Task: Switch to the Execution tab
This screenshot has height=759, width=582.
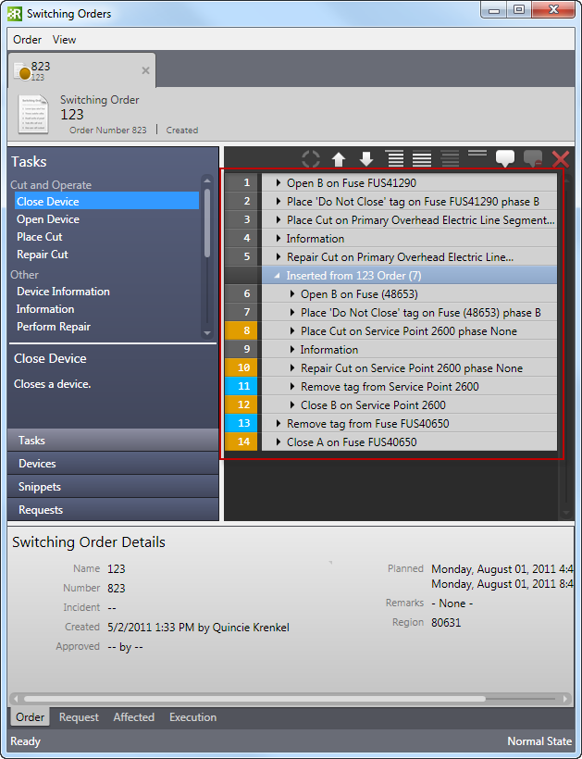Action: tap(192, 717)
